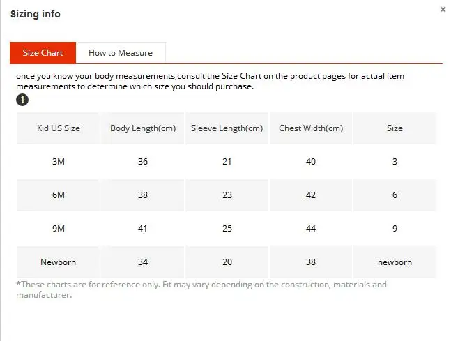Close the Sizing info dialog
Screen dimensions: 451x341
(443, 10)
